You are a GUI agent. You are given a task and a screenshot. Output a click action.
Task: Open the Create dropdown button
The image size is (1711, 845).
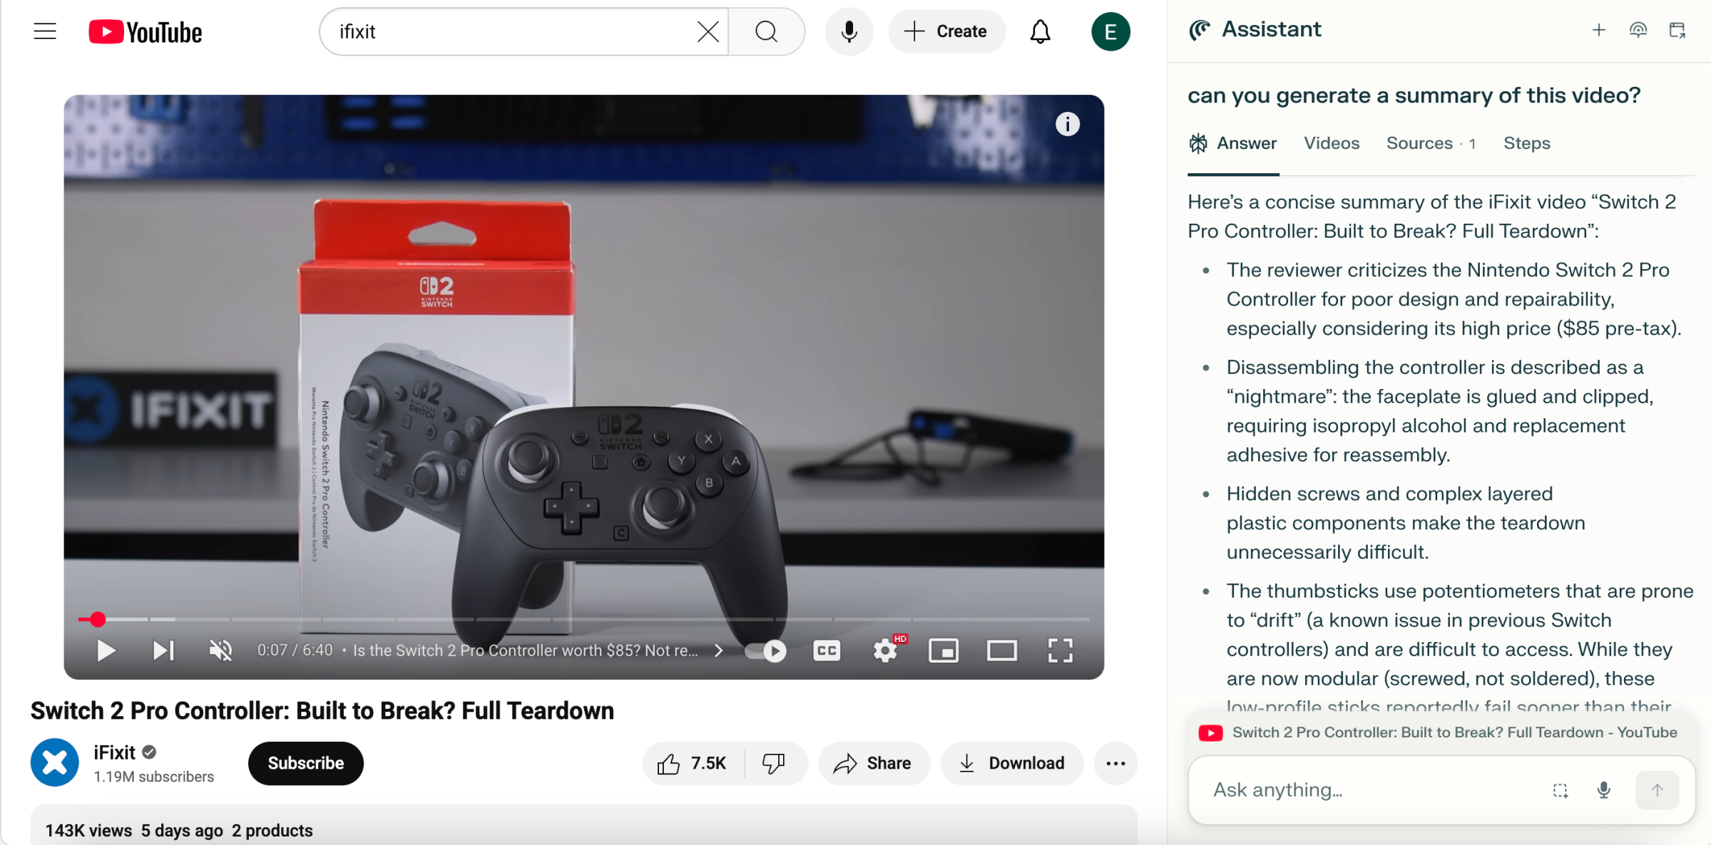click(x=946, y=31)
